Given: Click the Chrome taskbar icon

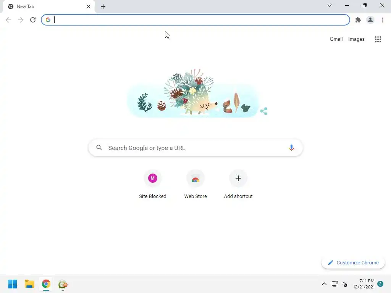Looking at the screenshot, I should click(46, 284).
